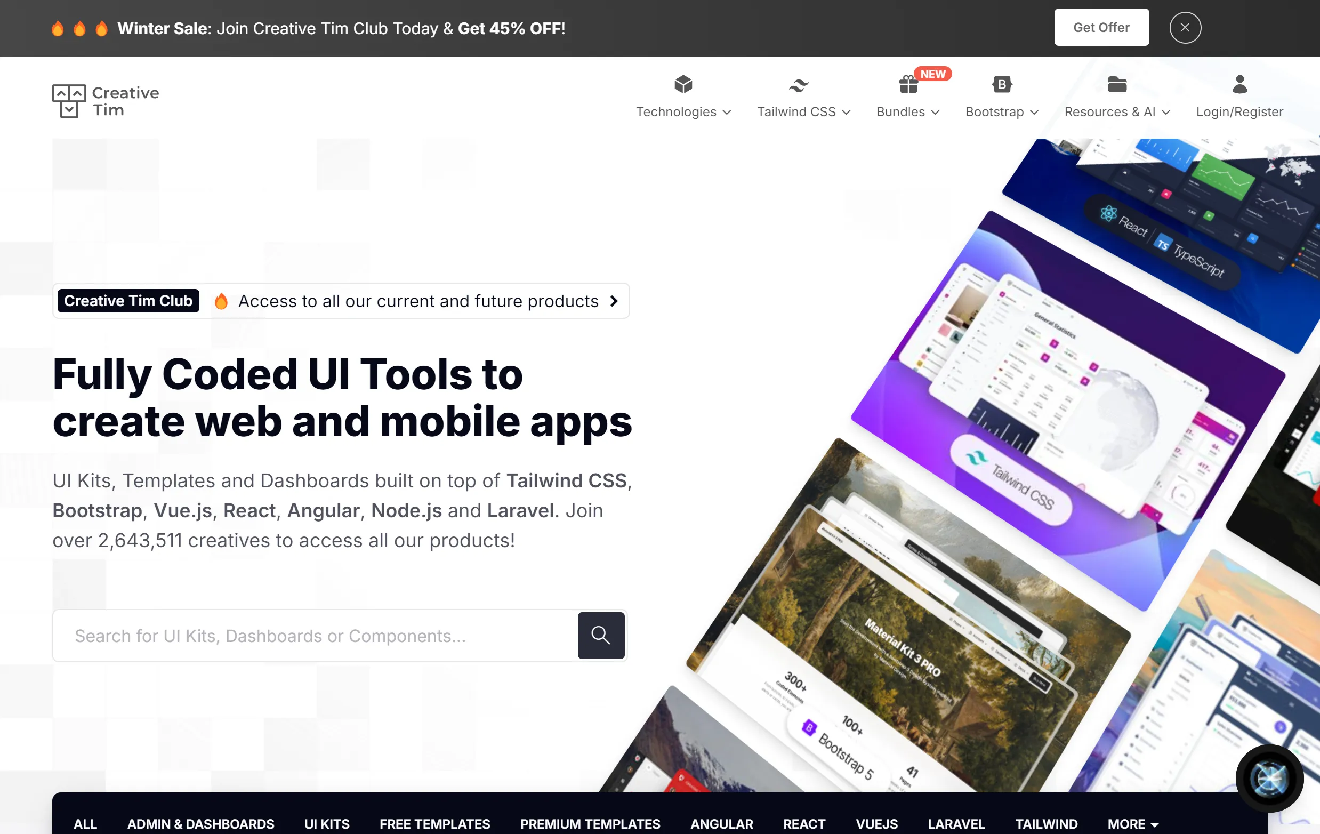Click the flame icons in sale banner
1320x834 pixels.
point(79,28)
